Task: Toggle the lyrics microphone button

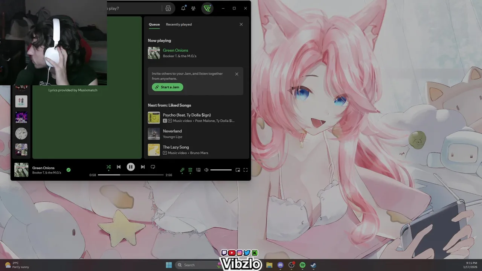Action: 182,170
